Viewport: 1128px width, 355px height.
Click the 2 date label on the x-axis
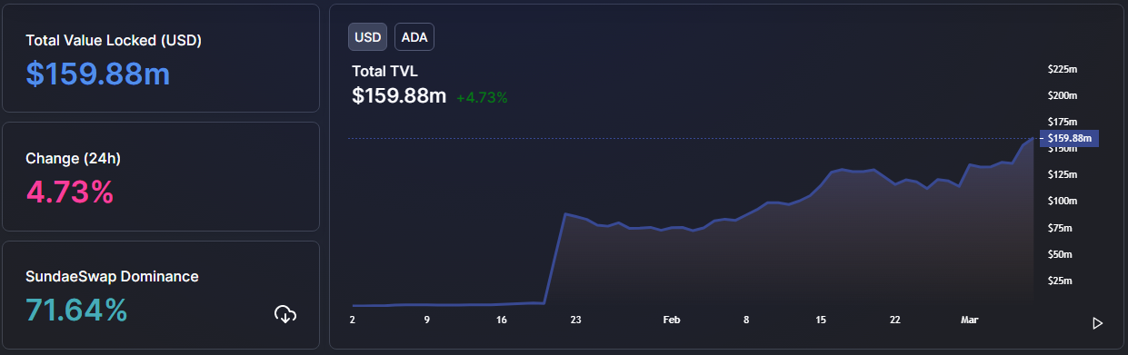pyautogui.click(x=352, y=320)
